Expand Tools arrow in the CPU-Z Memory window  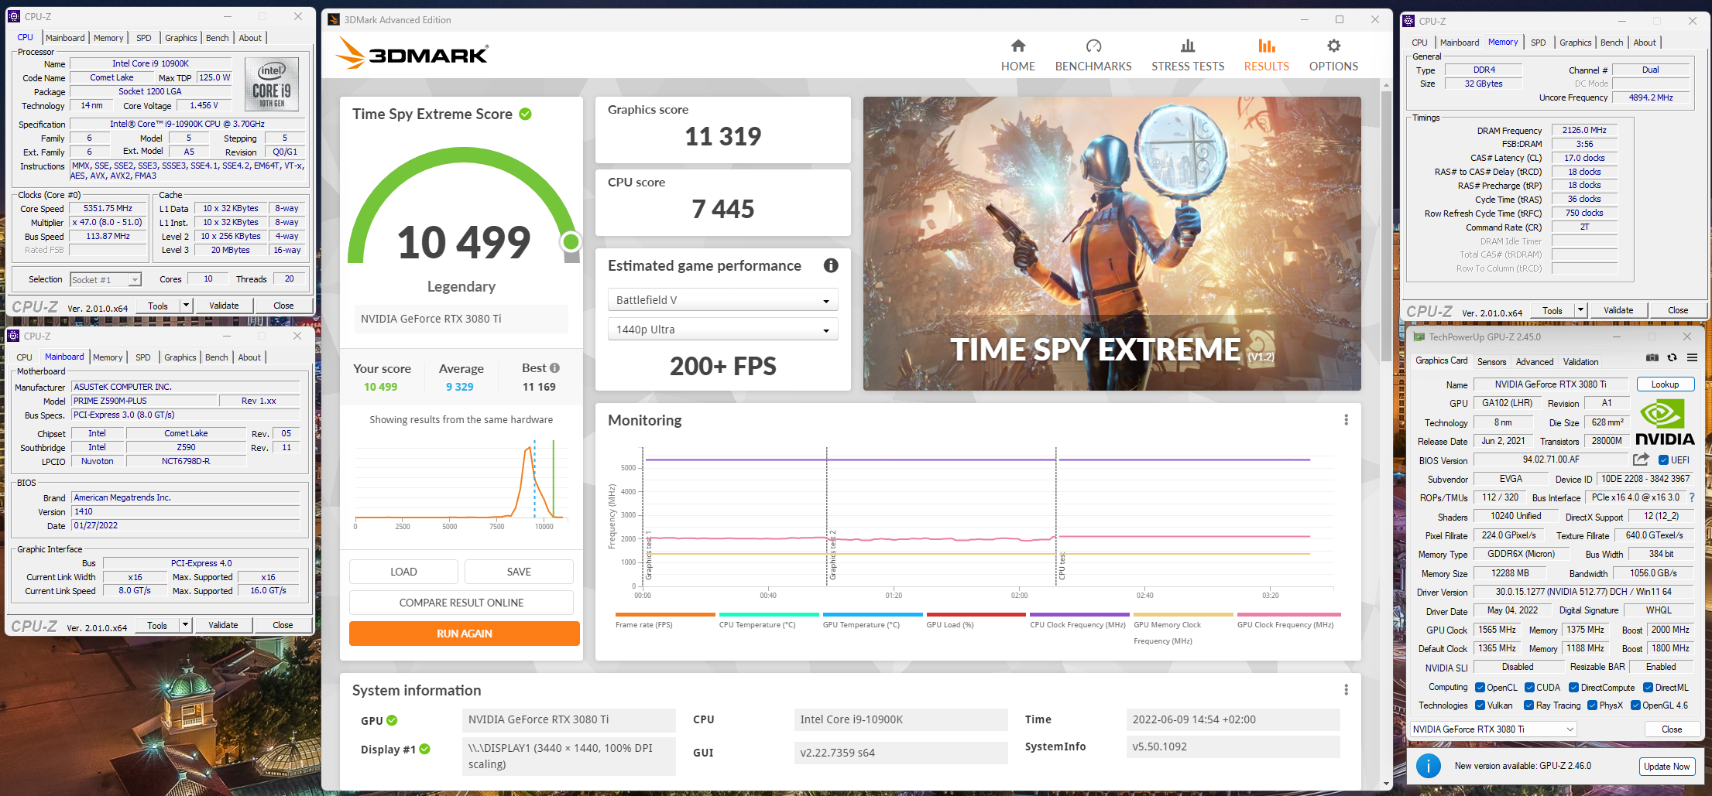pos(1580,311)
